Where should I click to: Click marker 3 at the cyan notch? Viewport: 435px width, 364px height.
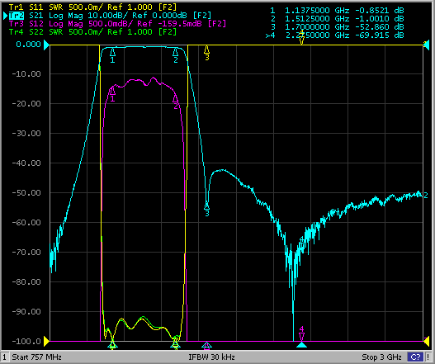pos(206,210)
